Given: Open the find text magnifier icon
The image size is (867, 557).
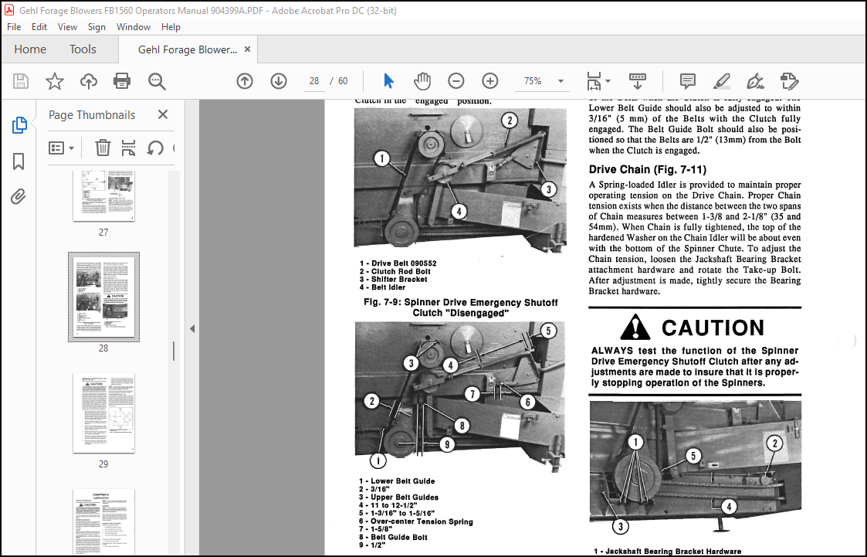Looking at the screenshot, I should [x=157, y=81].
